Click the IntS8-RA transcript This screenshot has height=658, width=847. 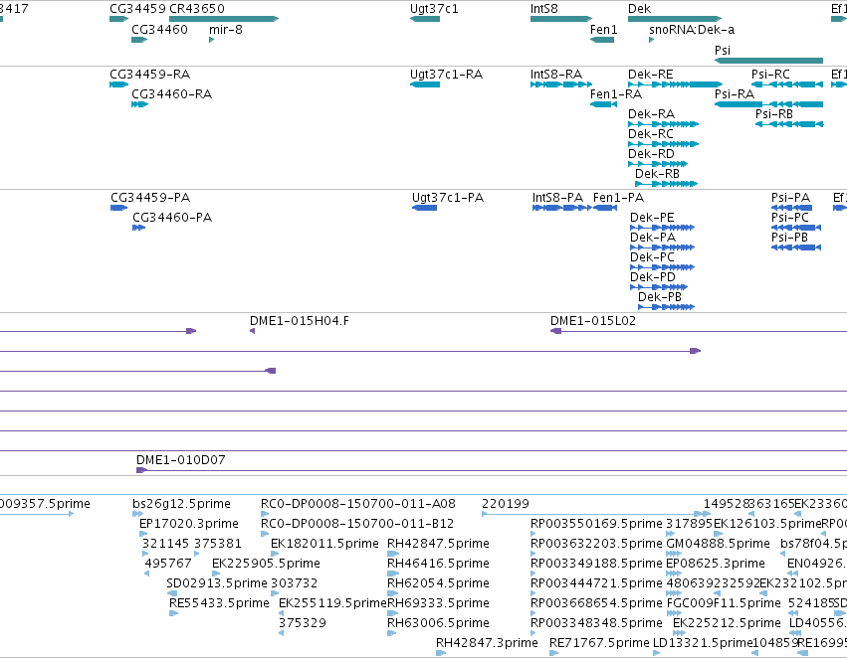[x=561, y=84]
